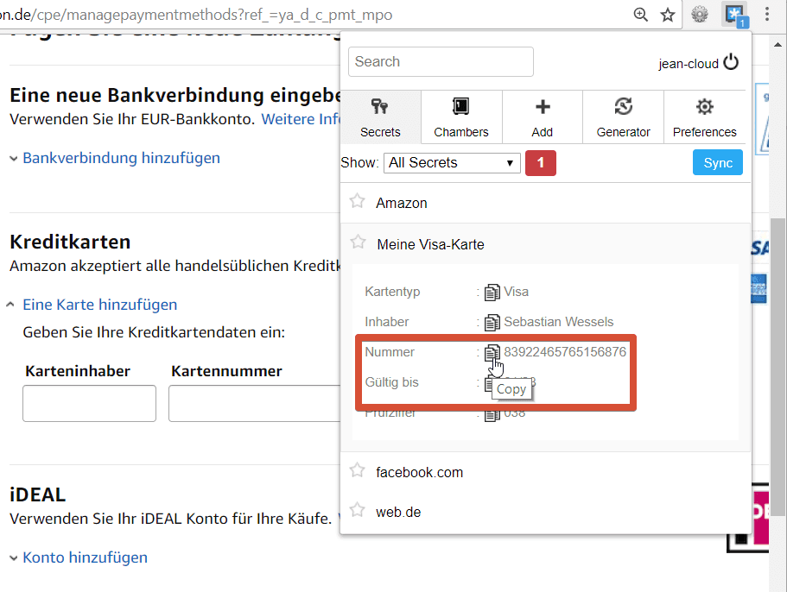787x592 pixels.
Task: Star the web.de secret
Action: point(358,510)
